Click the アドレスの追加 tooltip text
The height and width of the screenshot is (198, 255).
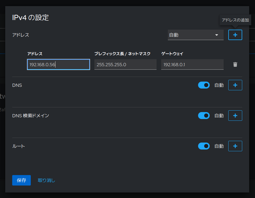pyautogui.click(x=235, y=20)
